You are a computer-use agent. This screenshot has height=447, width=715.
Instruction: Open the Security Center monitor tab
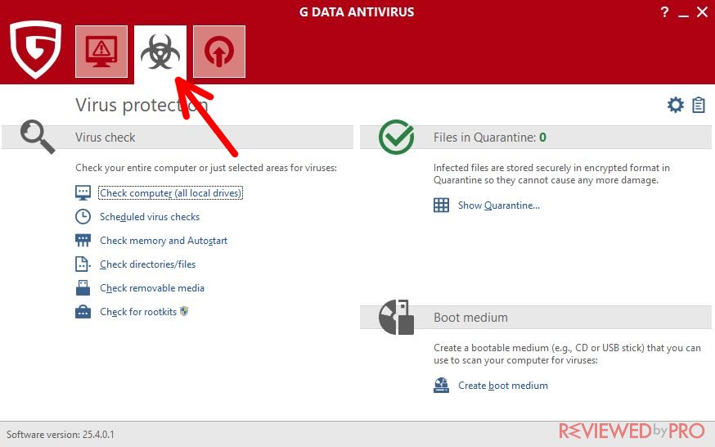tap(101, 52)
